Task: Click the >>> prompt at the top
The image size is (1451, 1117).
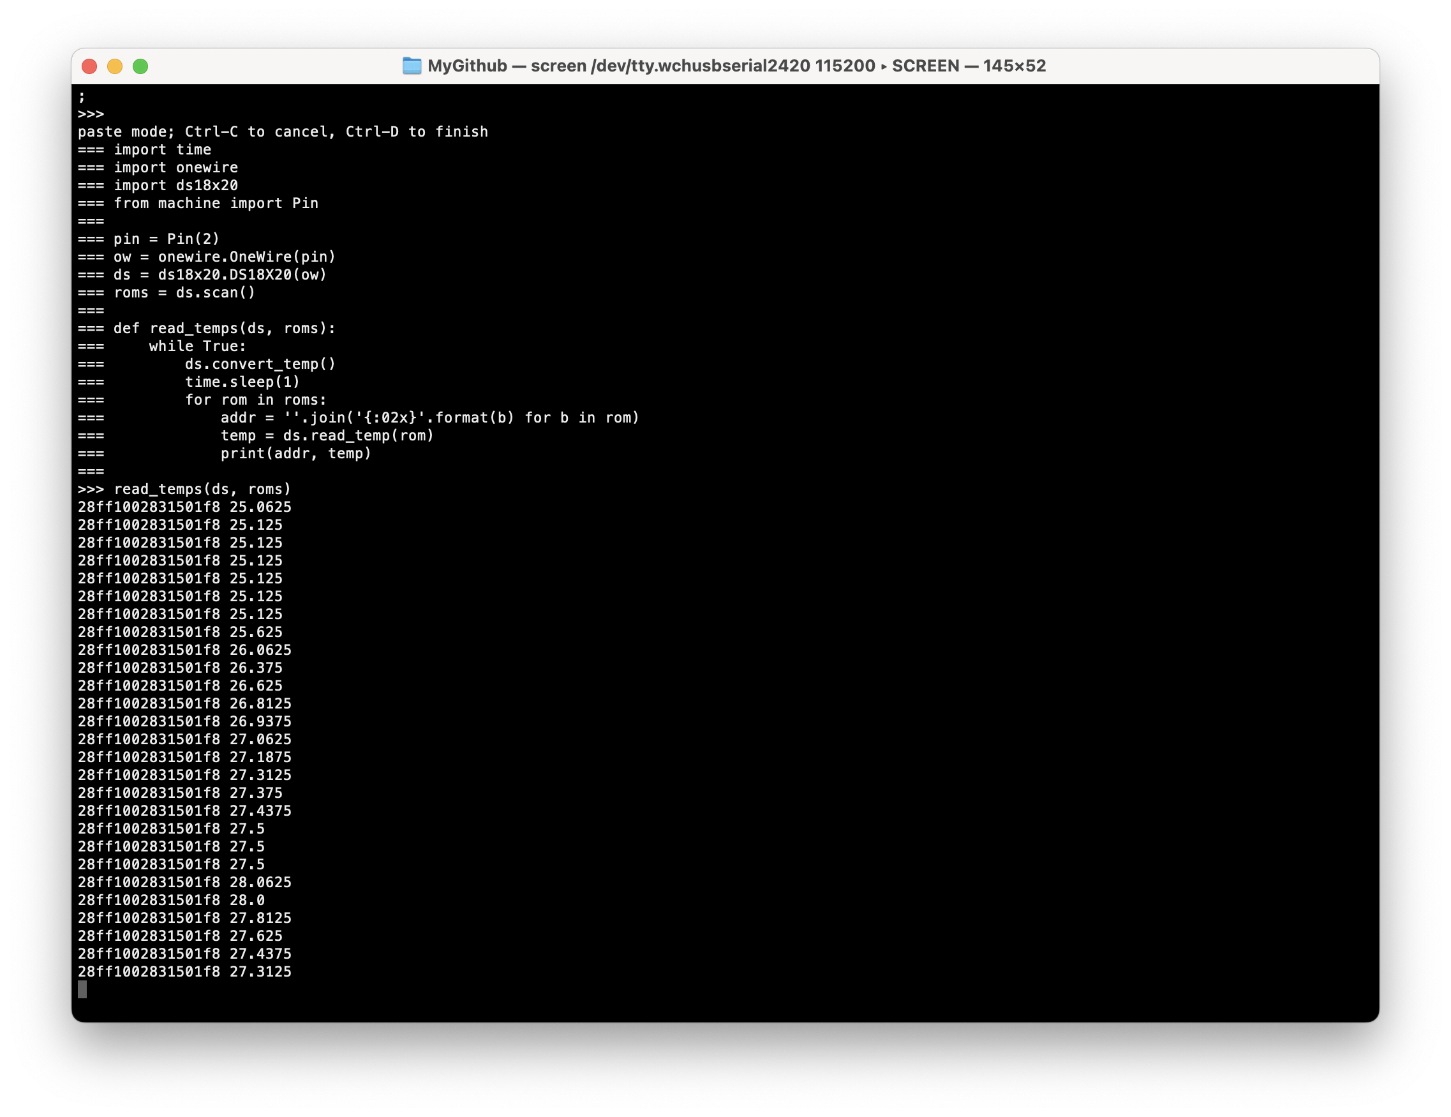Action: pos(91,114)
